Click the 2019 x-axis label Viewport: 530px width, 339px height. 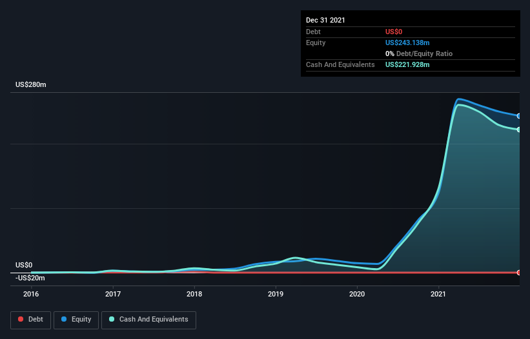pos(276,294)
